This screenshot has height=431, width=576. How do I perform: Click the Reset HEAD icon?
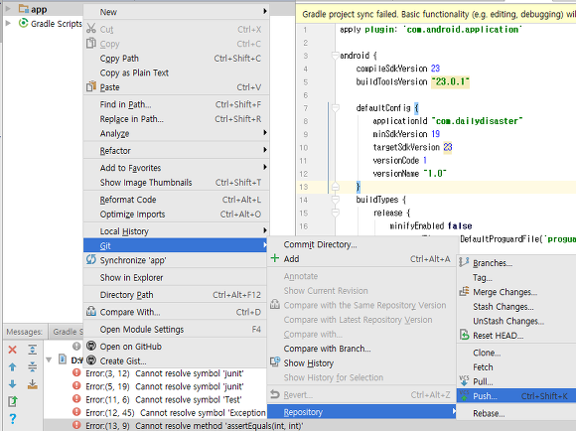click(465, 335)
